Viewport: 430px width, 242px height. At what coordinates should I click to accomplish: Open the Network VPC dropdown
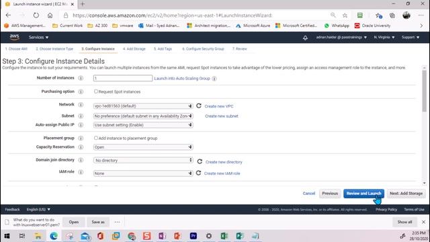[143, 106]
